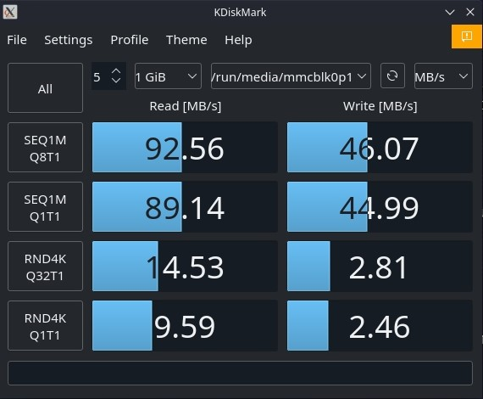Click the refresh storage list icon
This screenshot has width=483, height=399.
tap(392, 76)
